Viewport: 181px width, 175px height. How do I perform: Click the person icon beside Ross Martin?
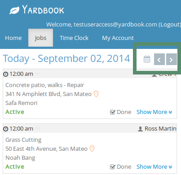click(140, 129)
